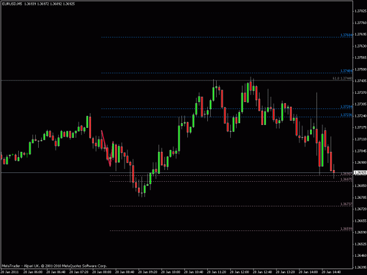367x275 pixels.
Task: Click the 28 Jan 2011 date label
Action: pyautogui.click(x=9, y=272)
